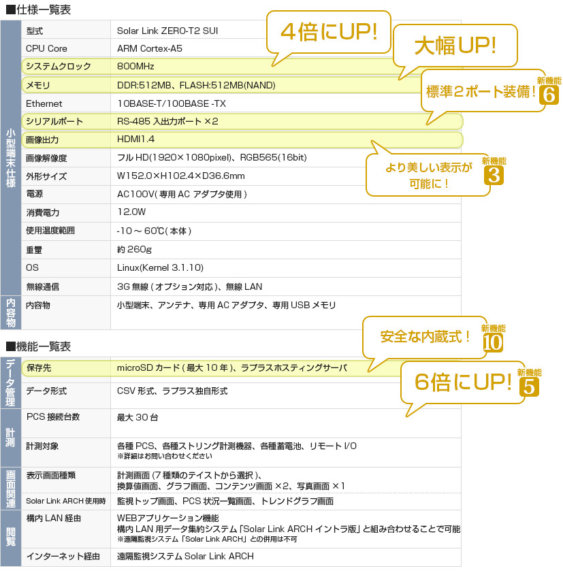This screenshot has height=575, width=563.
Task: Click the 新機能 6 badge icon
Action: [549, 91]
